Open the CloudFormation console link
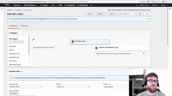The height and width of the screenshot is (96, 172). click(x=58, y=19)
